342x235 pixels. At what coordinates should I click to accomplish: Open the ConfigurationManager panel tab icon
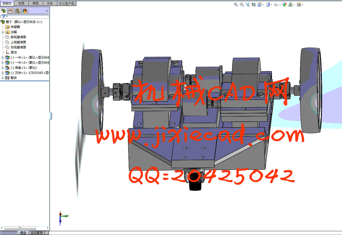18,11
